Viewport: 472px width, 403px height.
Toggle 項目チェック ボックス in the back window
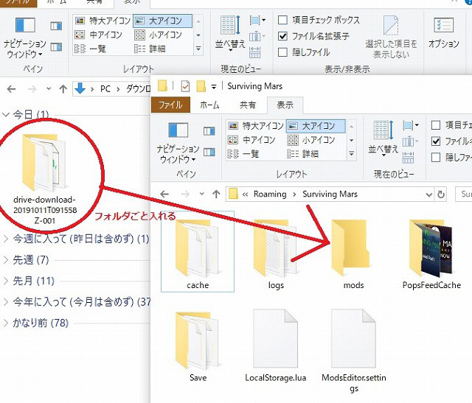tap(282, 20)
